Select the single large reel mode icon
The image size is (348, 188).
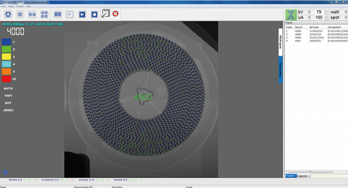tap(8, 15)
